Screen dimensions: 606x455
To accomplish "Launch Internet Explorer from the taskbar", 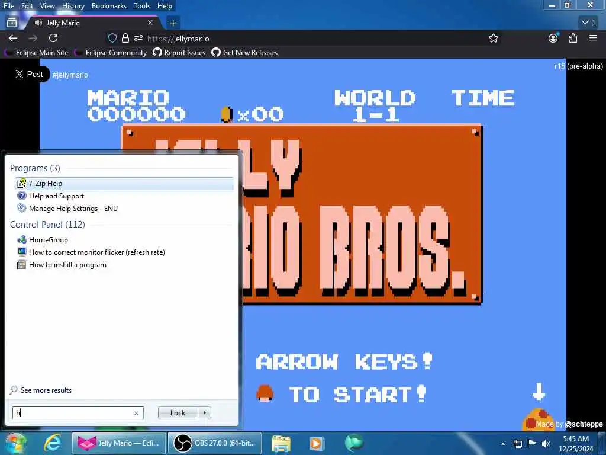I will (x=52, y=443).
